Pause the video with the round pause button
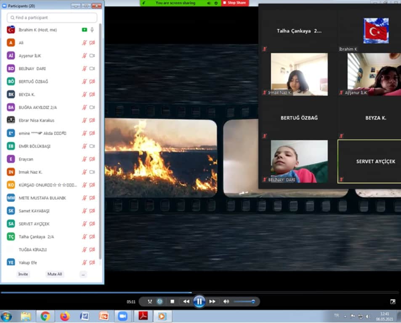Screen dimensions: 401x323 (x=199, y=301)
